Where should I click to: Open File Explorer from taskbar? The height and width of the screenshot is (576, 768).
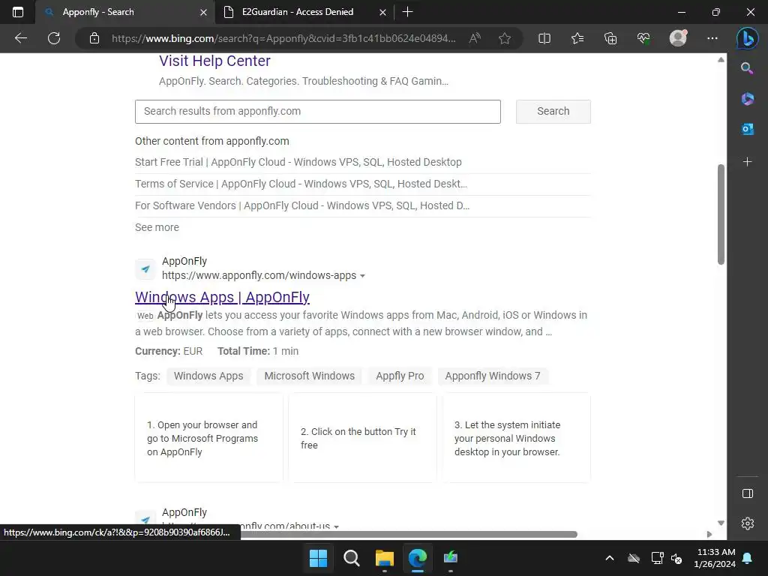pos(385,558)
